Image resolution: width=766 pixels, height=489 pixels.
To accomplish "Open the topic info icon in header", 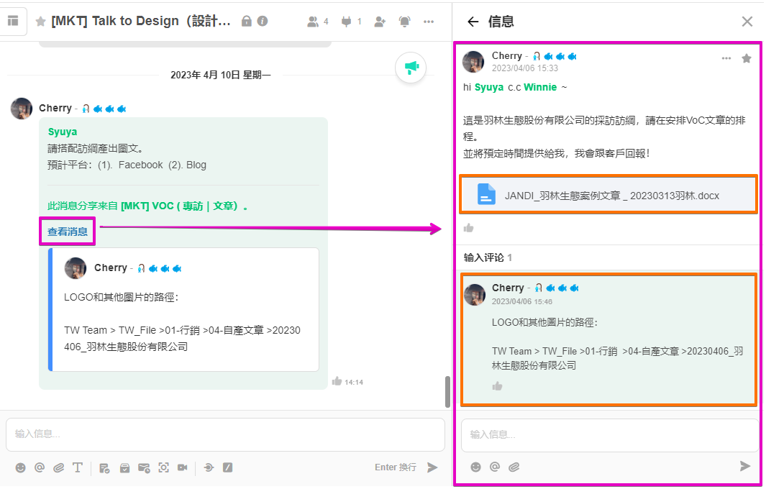I will (263, 22).
